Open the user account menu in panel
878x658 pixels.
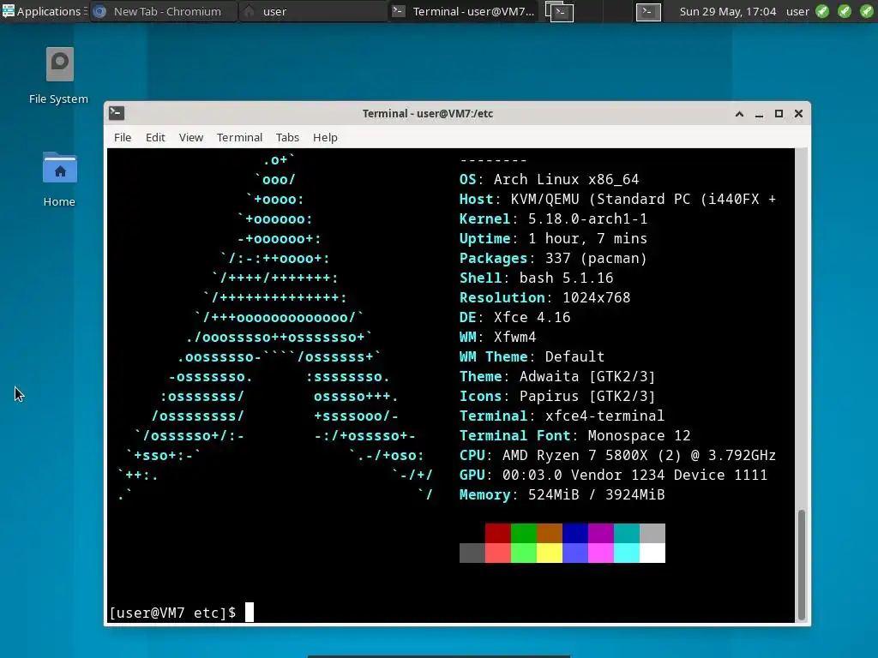tap(797, 11)
